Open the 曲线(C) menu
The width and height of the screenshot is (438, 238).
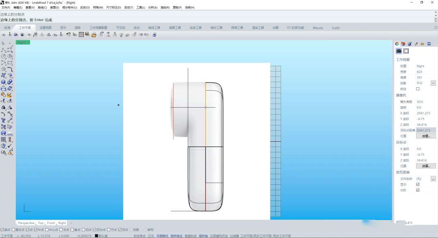(x=42, y=7)
